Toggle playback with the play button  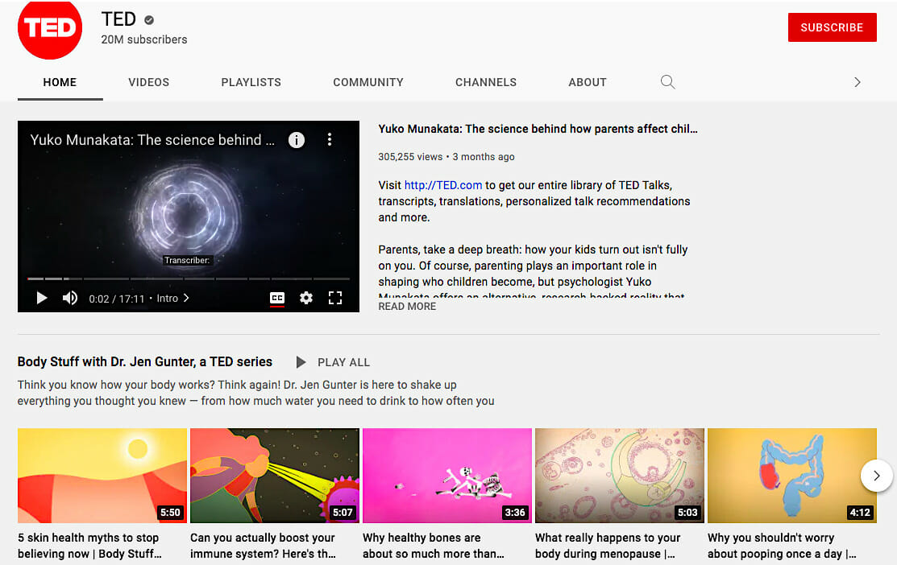click(42, 298)
